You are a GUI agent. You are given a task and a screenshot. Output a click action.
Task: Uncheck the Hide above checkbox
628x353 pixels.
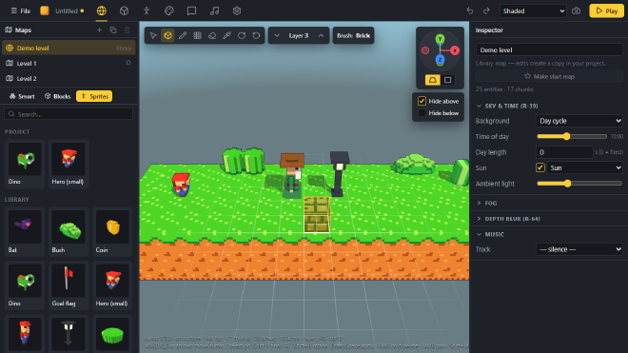422,101
